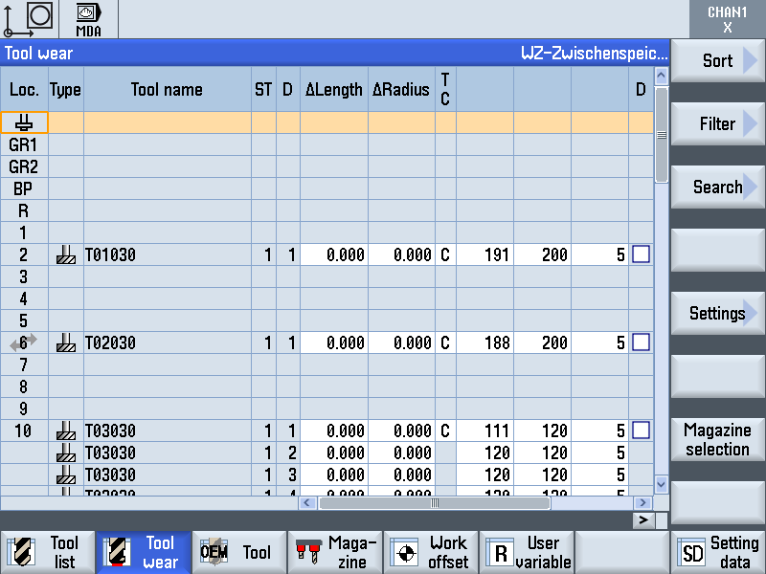
Task: Tick the D checkbox for T03030
Action: pyautogui.click(x=642, y=430)
